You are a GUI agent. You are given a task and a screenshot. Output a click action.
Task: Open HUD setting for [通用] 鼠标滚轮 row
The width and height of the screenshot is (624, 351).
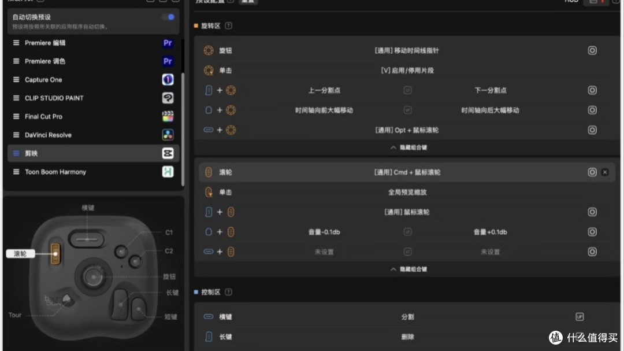tap(592, 212)
